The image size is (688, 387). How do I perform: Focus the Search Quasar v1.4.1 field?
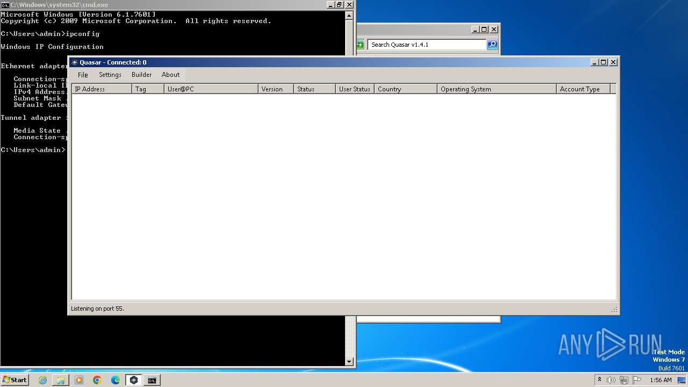coord(427,45)
